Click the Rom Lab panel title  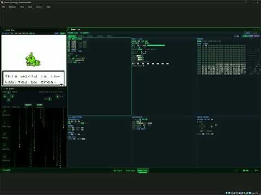pyautogui.click(x=76, y=29)
